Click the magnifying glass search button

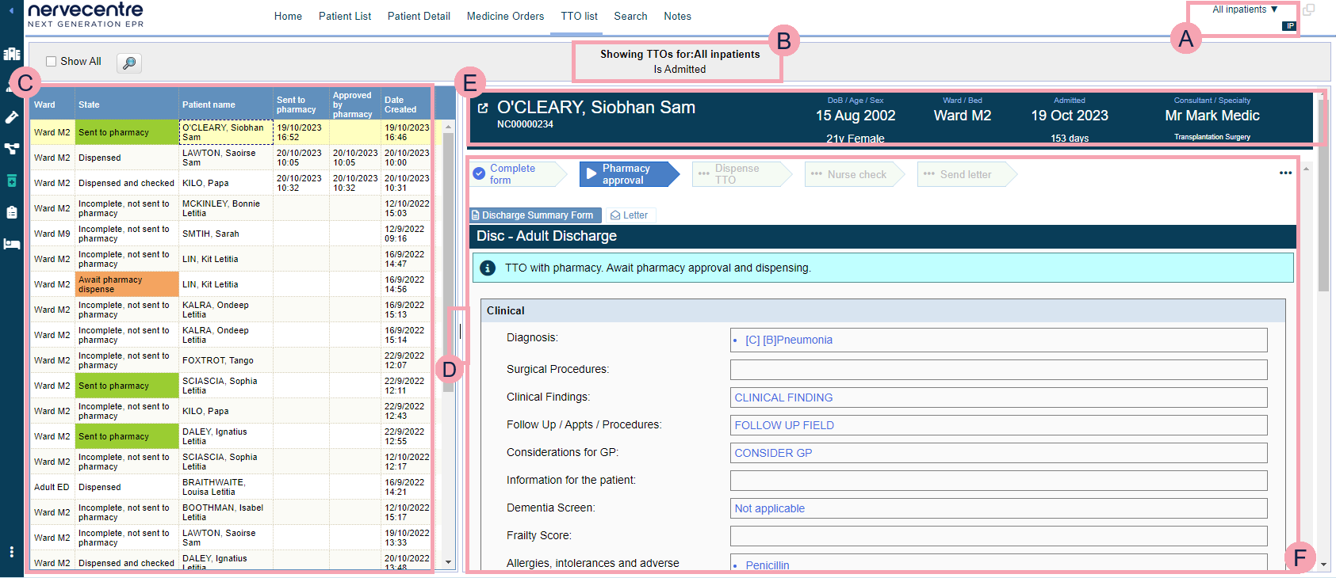pos(129,63)
